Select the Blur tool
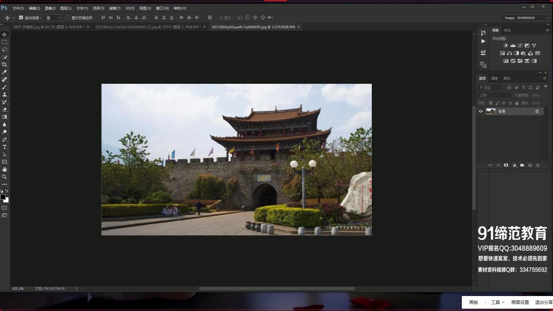 tap(4, 124)
